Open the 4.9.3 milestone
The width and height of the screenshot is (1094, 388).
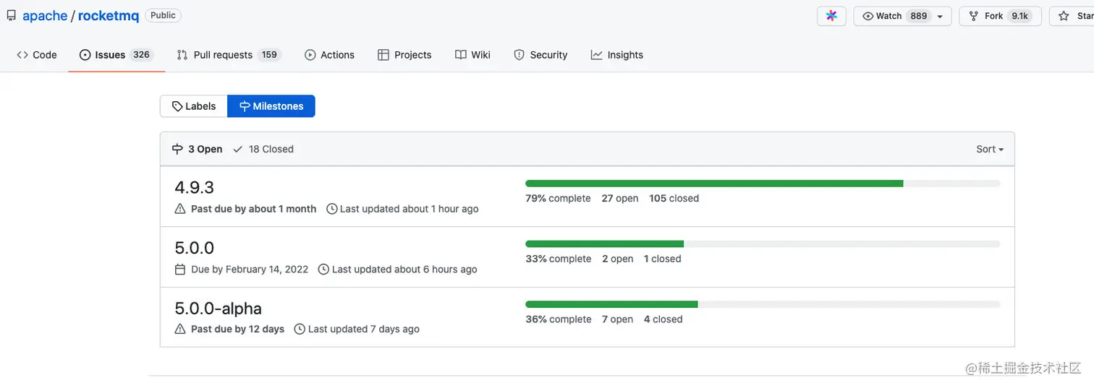(195, 187)
